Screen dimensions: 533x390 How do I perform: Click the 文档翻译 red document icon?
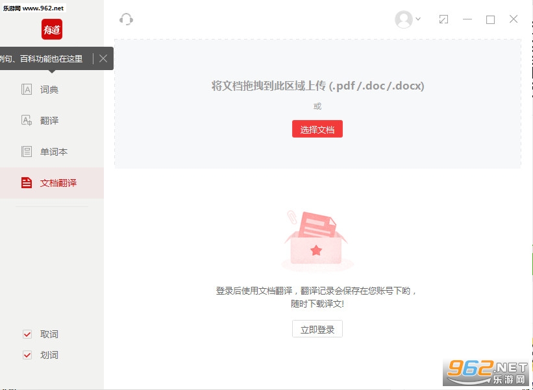click(x=27, y=183)
